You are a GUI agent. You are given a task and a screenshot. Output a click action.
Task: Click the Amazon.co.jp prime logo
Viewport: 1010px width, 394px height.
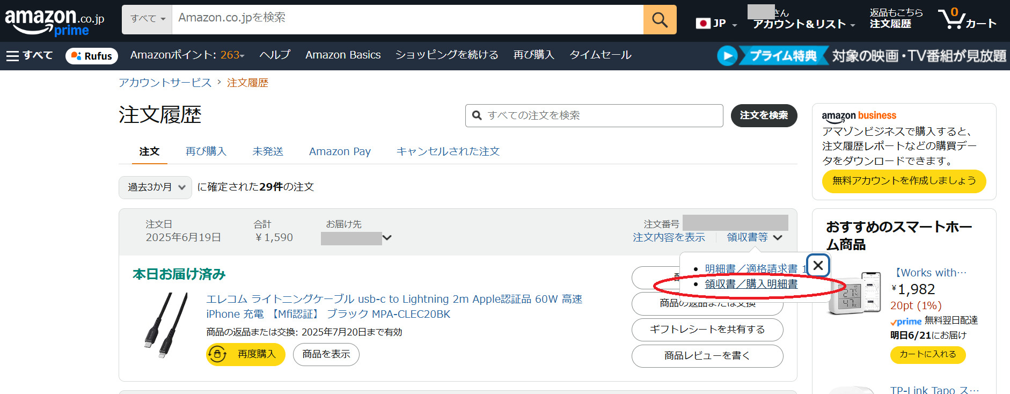pos(54,22)
